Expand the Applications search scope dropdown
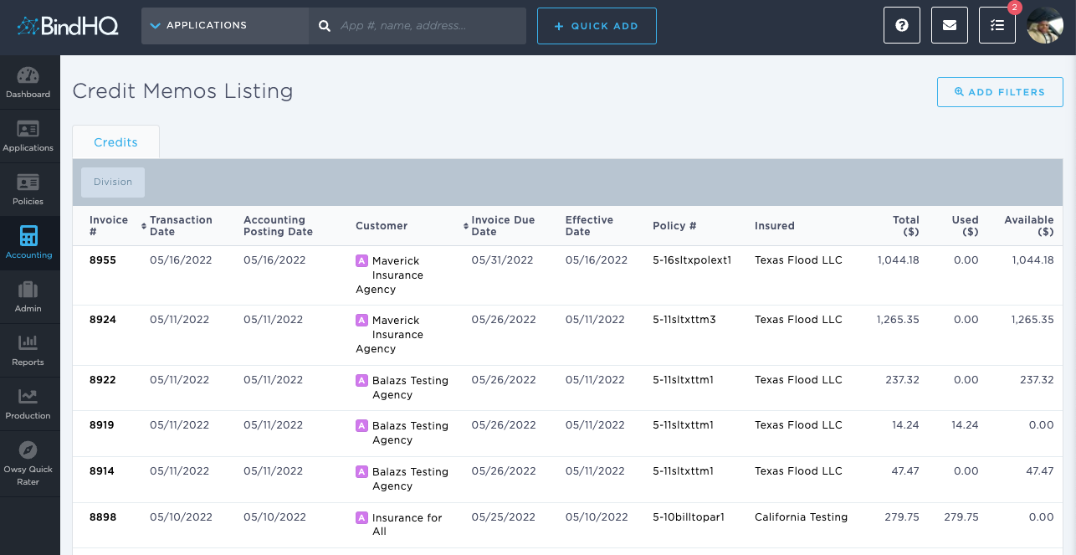1076x555 pixels. click(225, 26)
